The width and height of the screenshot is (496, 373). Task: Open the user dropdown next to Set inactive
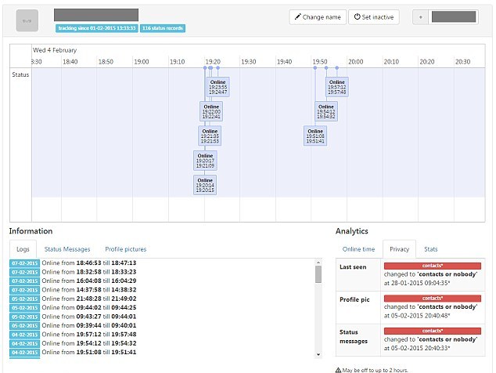tap(421, 16)
